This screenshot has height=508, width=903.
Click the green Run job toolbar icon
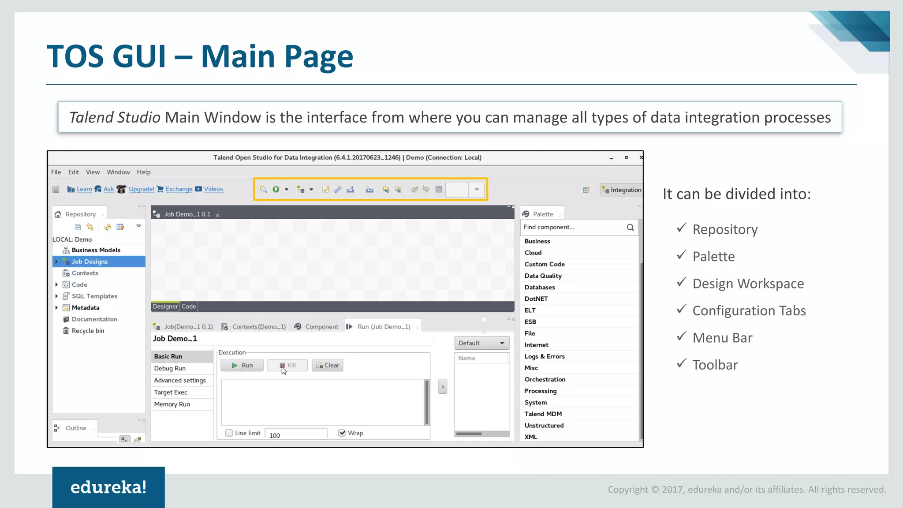point(276,189)
